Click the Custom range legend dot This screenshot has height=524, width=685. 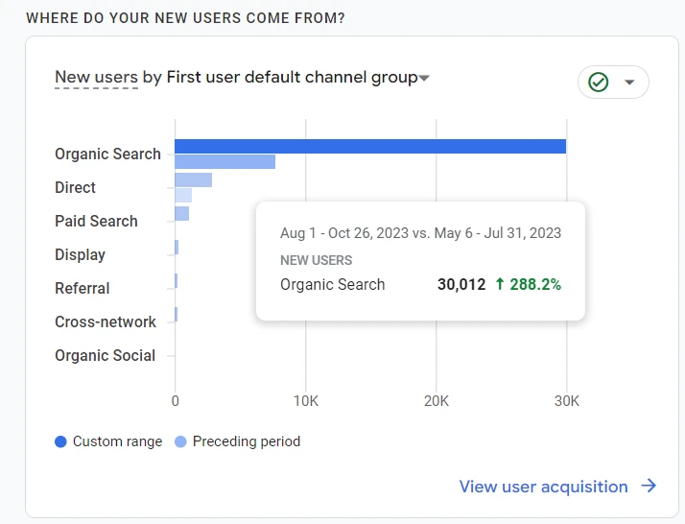click(x=61, y=442)
